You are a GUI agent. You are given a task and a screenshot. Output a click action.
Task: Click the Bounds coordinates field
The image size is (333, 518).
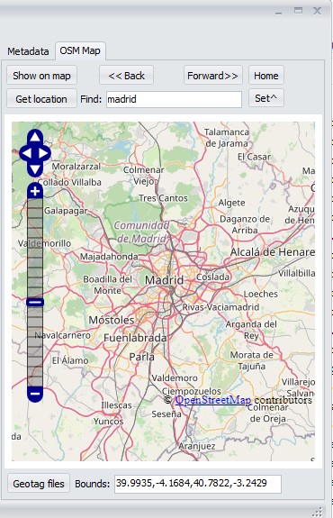coord(198,484)
